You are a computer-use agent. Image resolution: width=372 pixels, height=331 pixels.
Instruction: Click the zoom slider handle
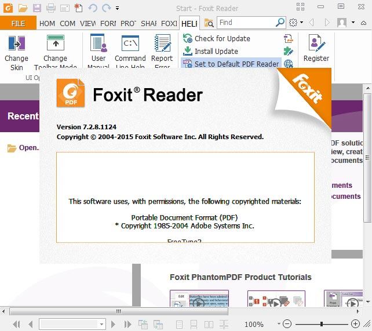pyautogui.click(x=322, y=323)
